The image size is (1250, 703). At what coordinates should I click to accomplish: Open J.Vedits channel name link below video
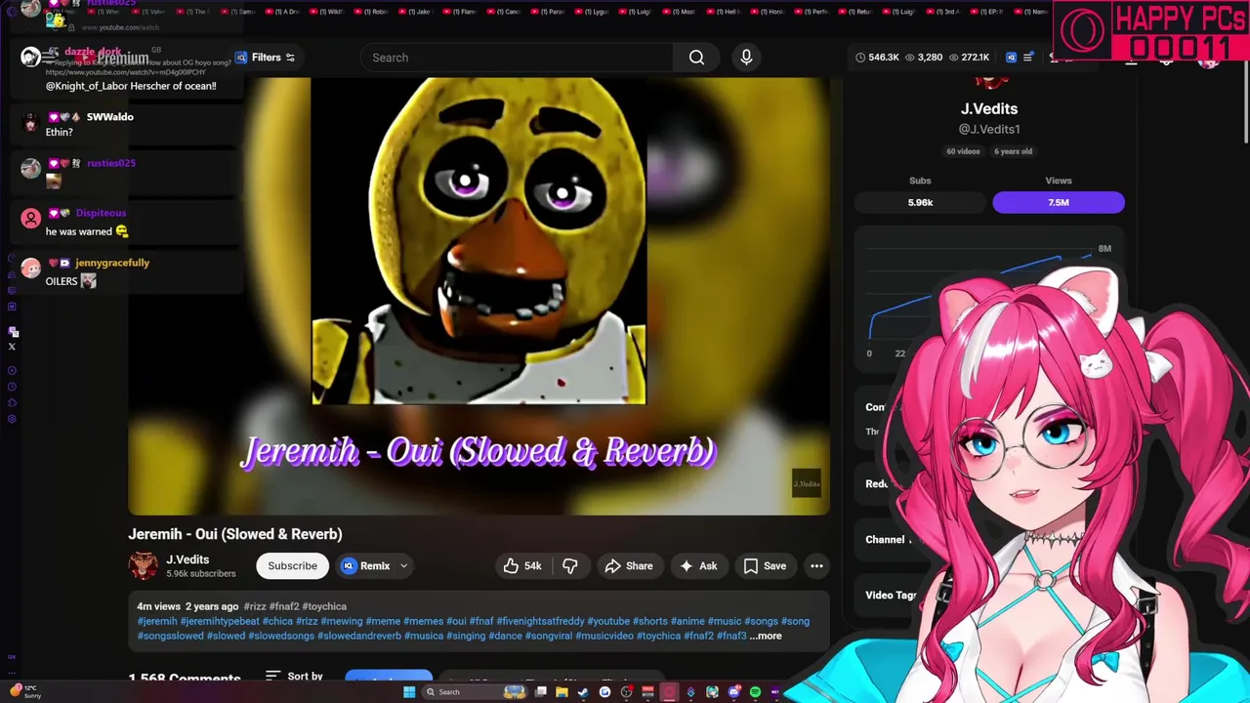coord(187,559)
